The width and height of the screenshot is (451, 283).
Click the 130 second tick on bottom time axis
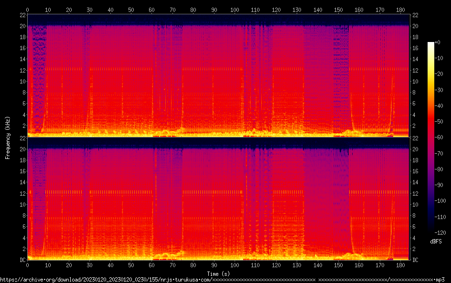coord(297,265)
